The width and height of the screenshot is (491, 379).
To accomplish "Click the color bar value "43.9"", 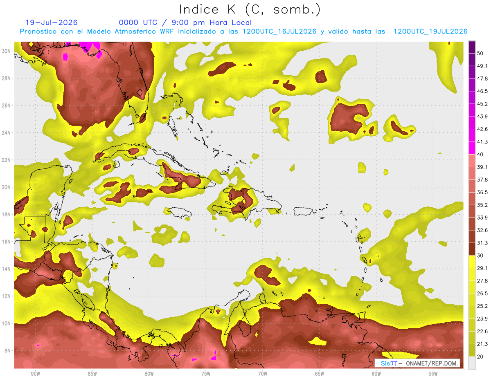I will pos(482,117).
